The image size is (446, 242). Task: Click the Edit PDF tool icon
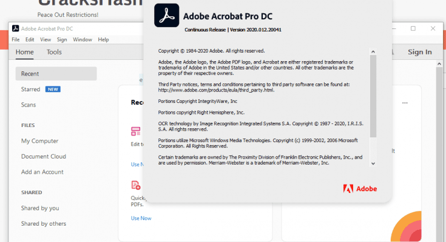pyautogui.click(x=136, y=131)
